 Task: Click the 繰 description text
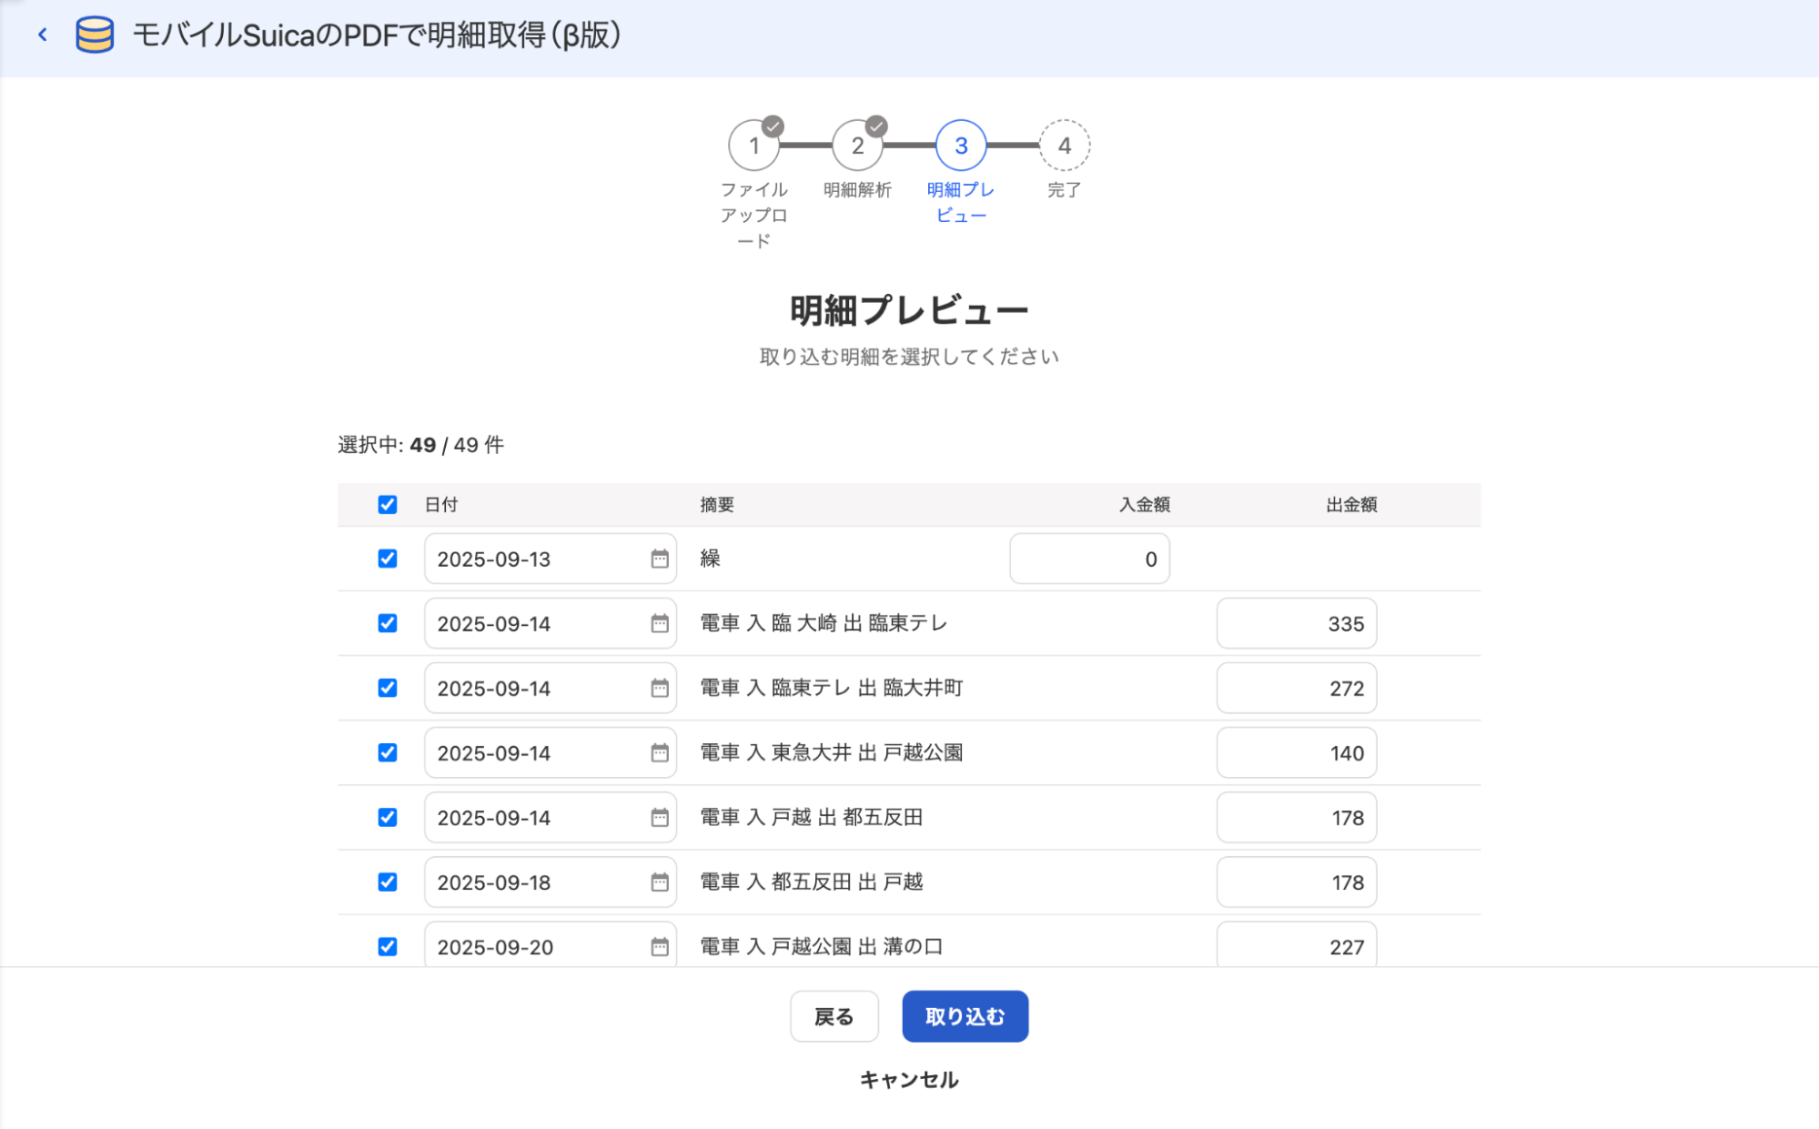click(710, 559)
